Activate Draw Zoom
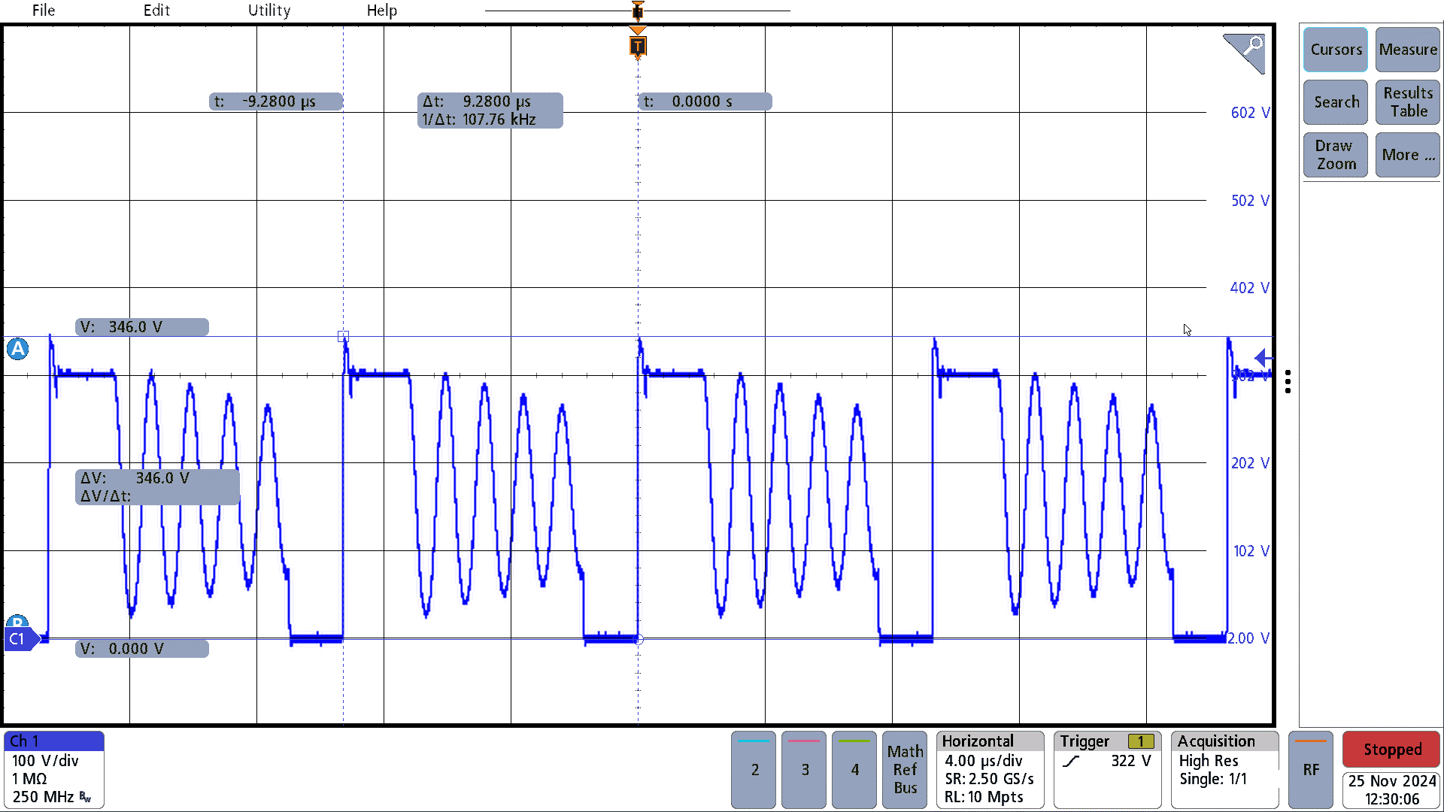This screenshot has width=1444, height=812. point(1336,155)
